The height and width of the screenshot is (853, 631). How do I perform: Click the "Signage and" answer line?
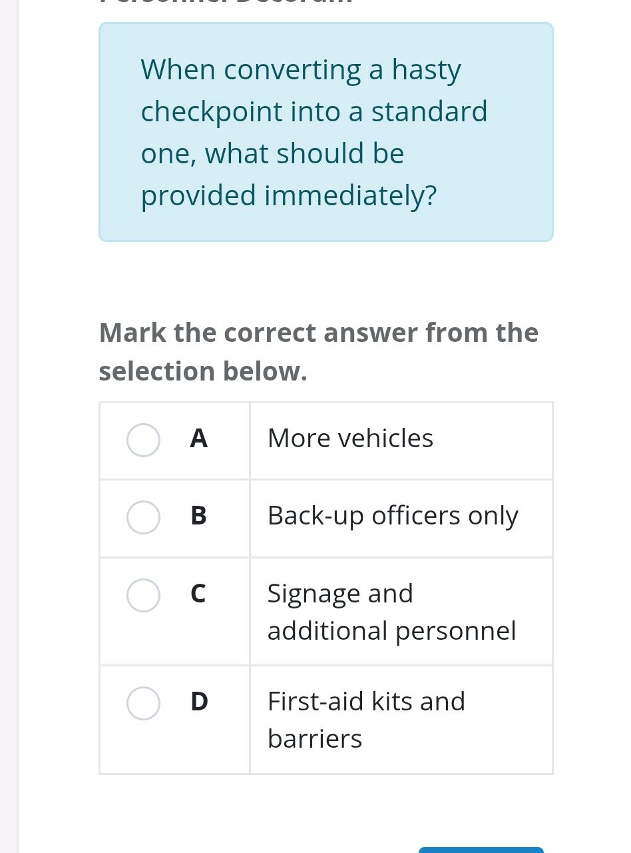coord(340,593)
